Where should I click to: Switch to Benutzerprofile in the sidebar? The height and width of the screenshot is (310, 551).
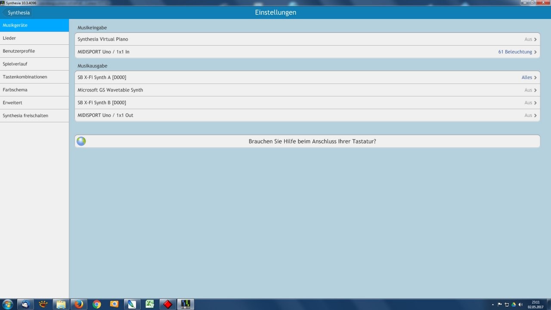click(x=34, y=51)
